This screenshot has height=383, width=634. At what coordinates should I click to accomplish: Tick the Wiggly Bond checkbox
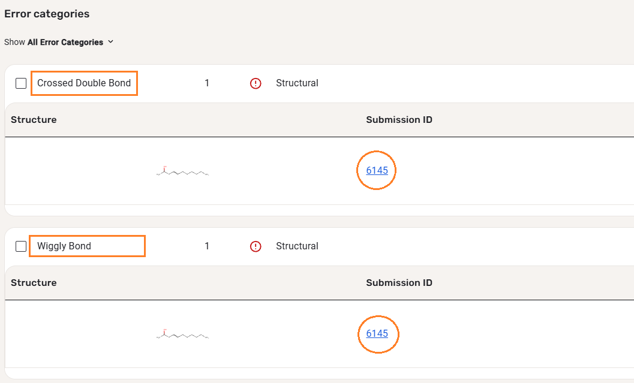21,246
